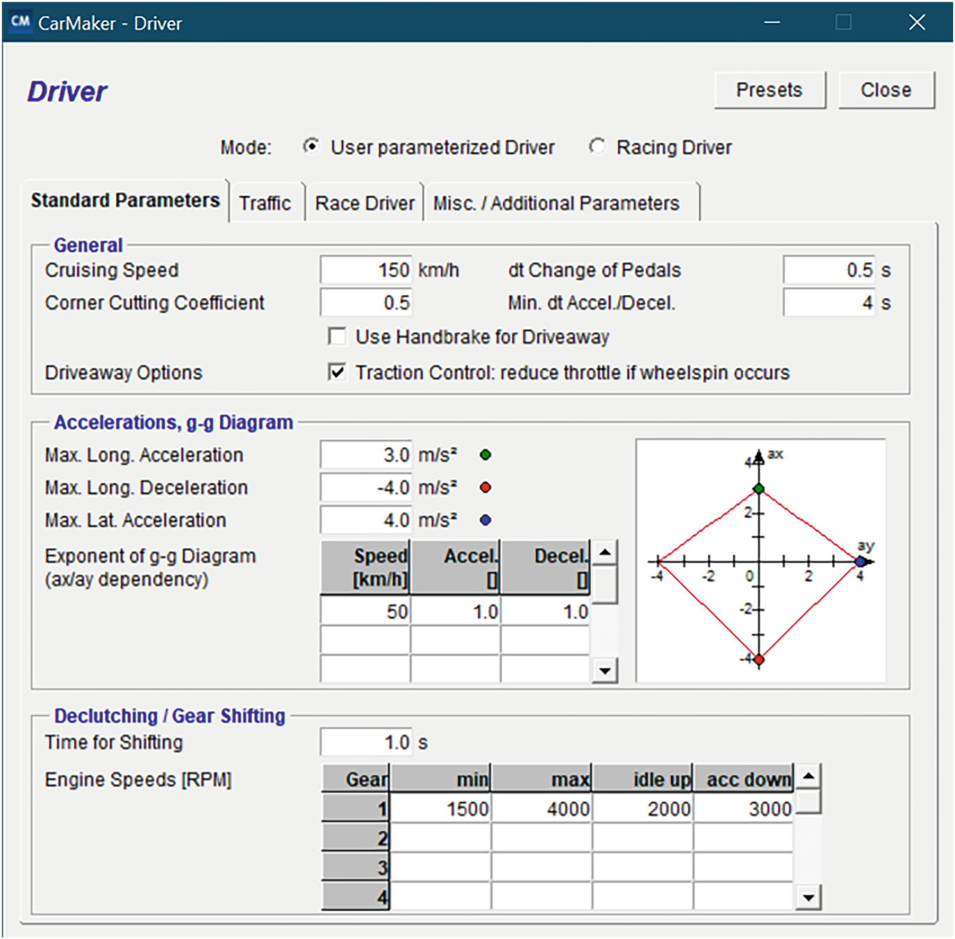Click the green marker beside Max. Long. Acceleration
Viewport: 955px width, 939px height.
(x=485, y=455)
